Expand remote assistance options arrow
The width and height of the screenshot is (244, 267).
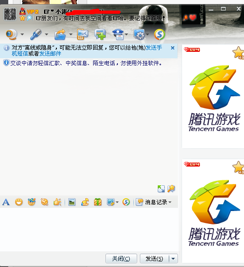(x=148, y=34)
